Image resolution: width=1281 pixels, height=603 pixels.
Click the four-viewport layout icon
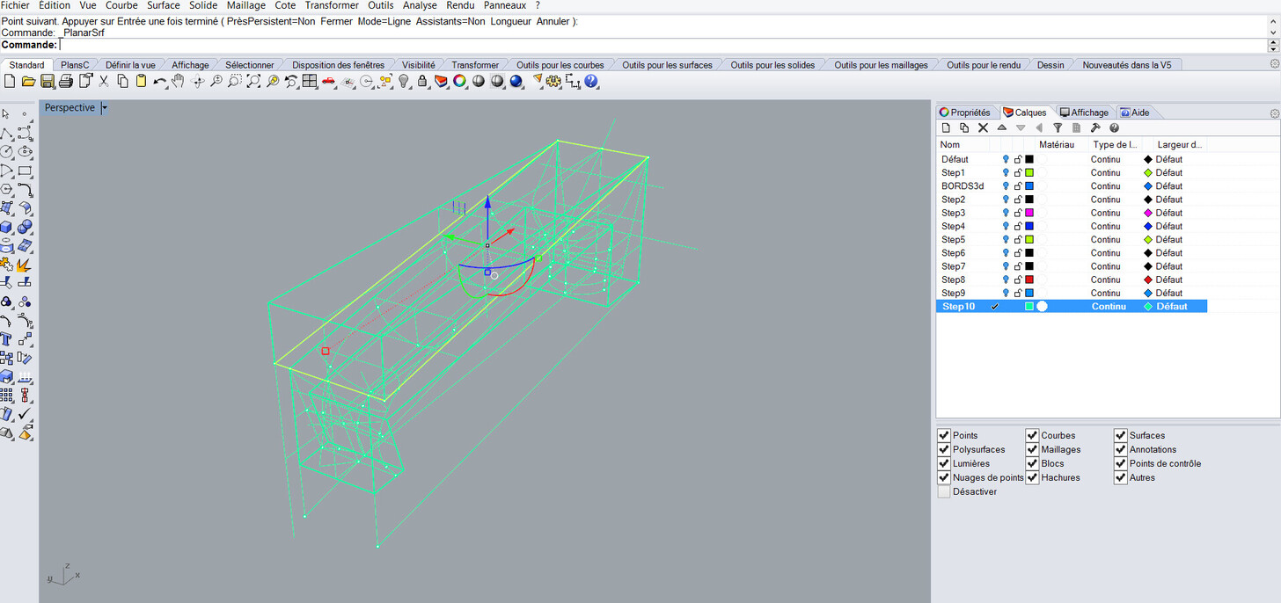click(x=310, y=81)
